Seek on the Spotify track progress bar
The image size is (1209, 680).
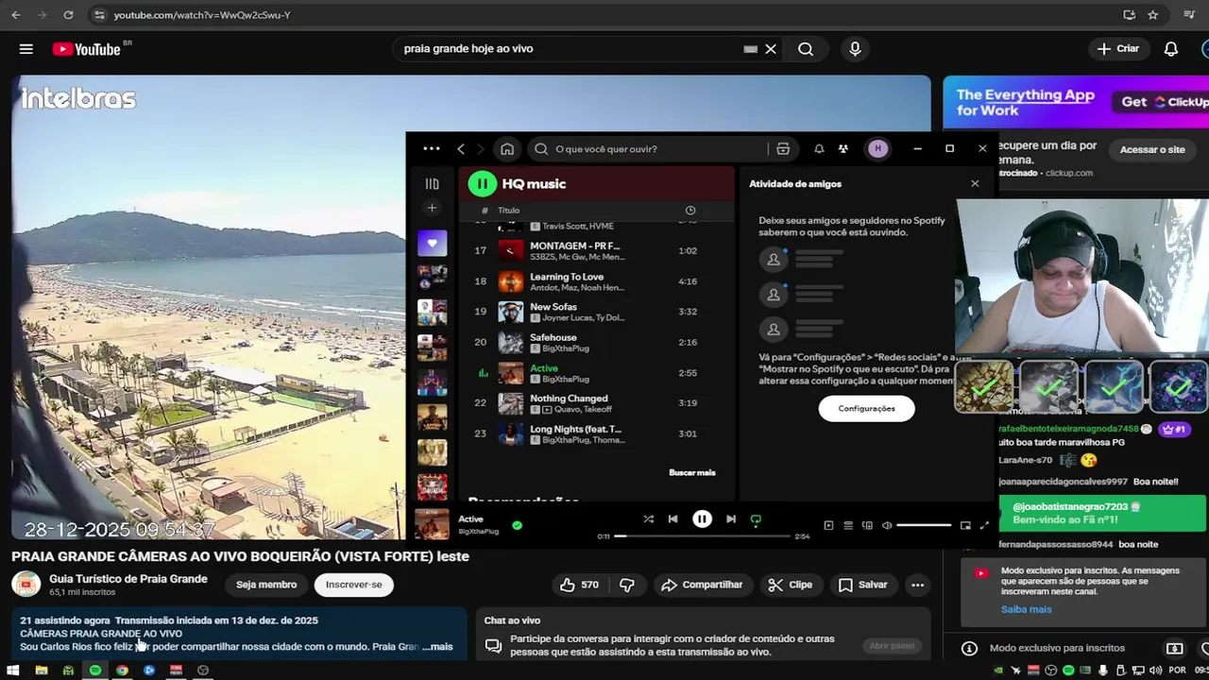(702, 536)
